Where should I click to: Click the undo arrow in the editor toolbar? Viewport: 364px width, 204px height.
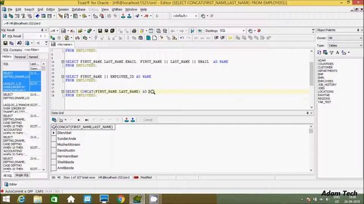[182, 38]
